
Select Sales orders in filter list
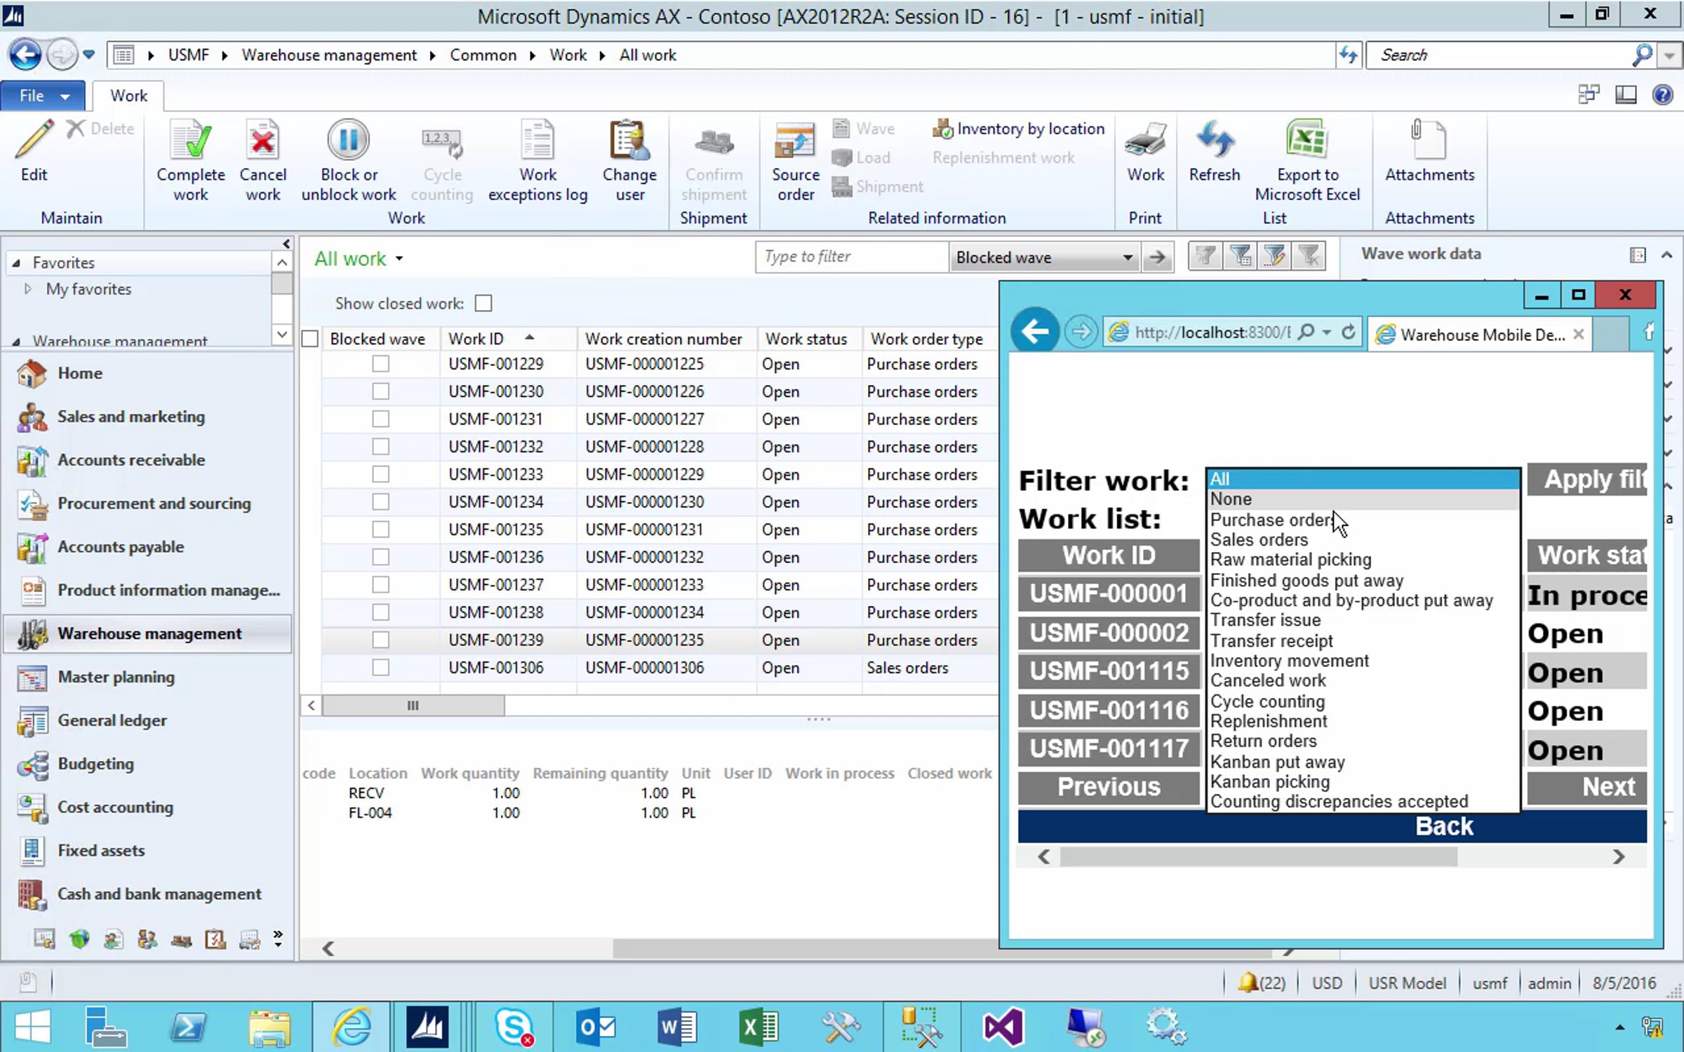(x=1259, y=540)
